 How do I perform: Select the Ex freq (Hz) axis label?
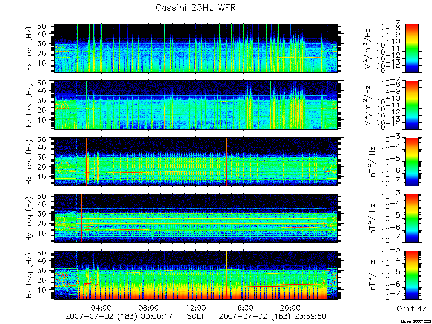pos(29,48)
